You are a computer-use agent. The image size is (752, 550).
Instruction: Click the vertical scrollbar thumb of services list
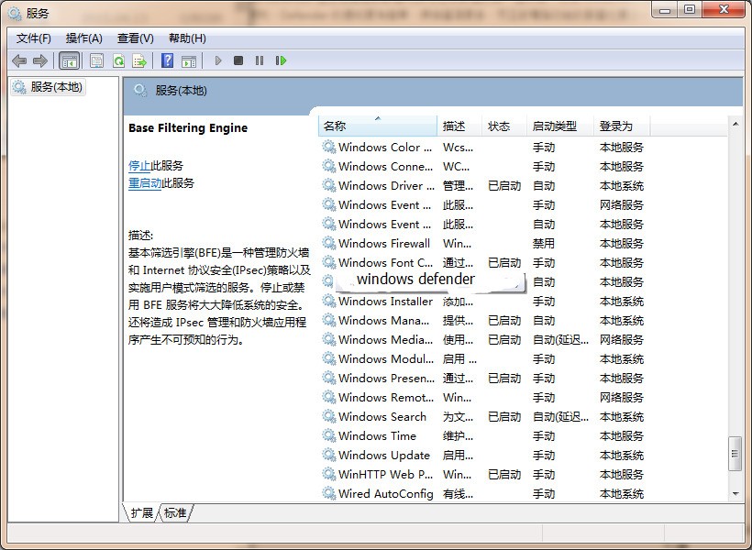point(735,454)
